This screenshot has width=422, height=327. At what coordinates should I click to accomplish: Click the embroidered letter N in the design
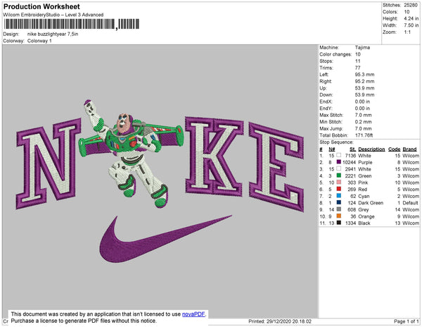pyautogui.click(x=49, y=163)
